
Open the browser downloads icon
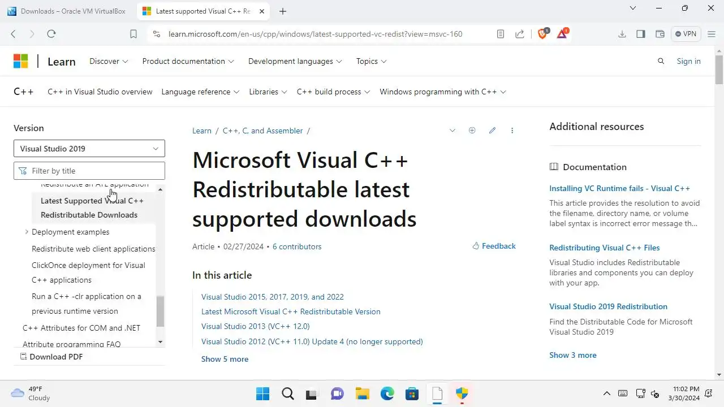pyautogui.click(x=622, y=34)
